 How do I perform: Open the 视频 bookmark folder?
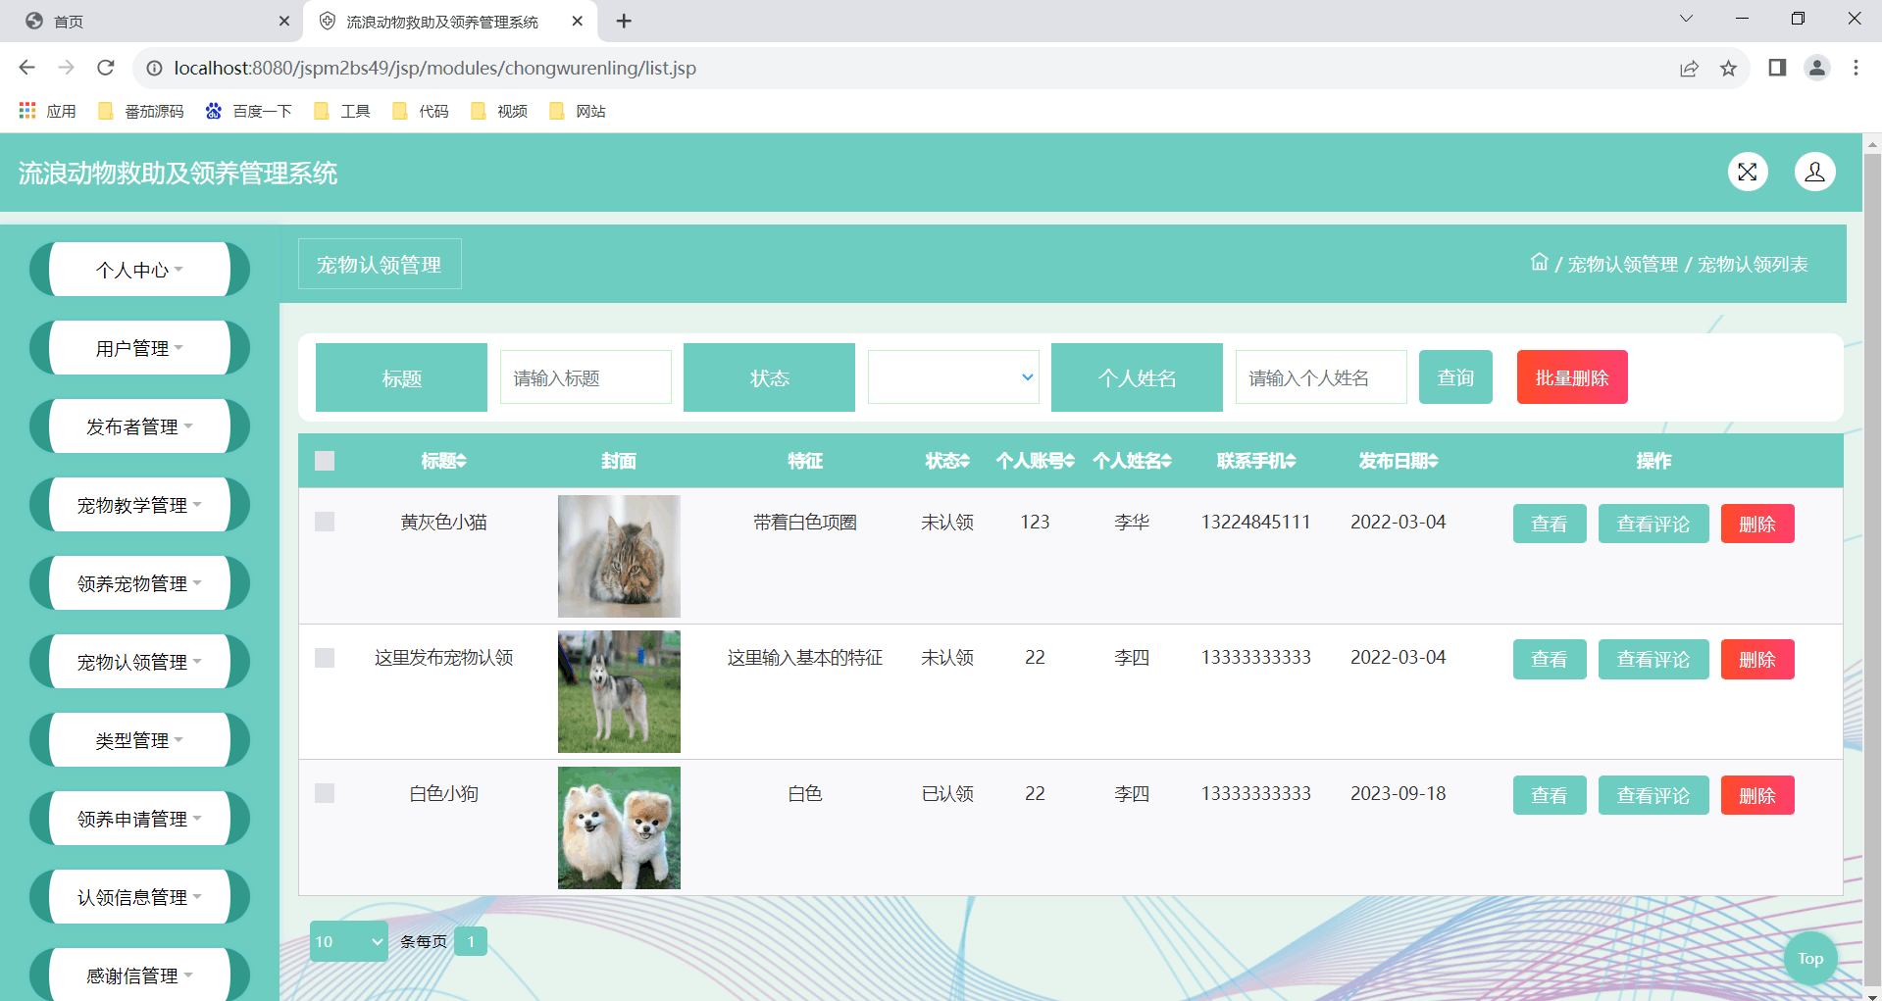(x=498, y=111)
